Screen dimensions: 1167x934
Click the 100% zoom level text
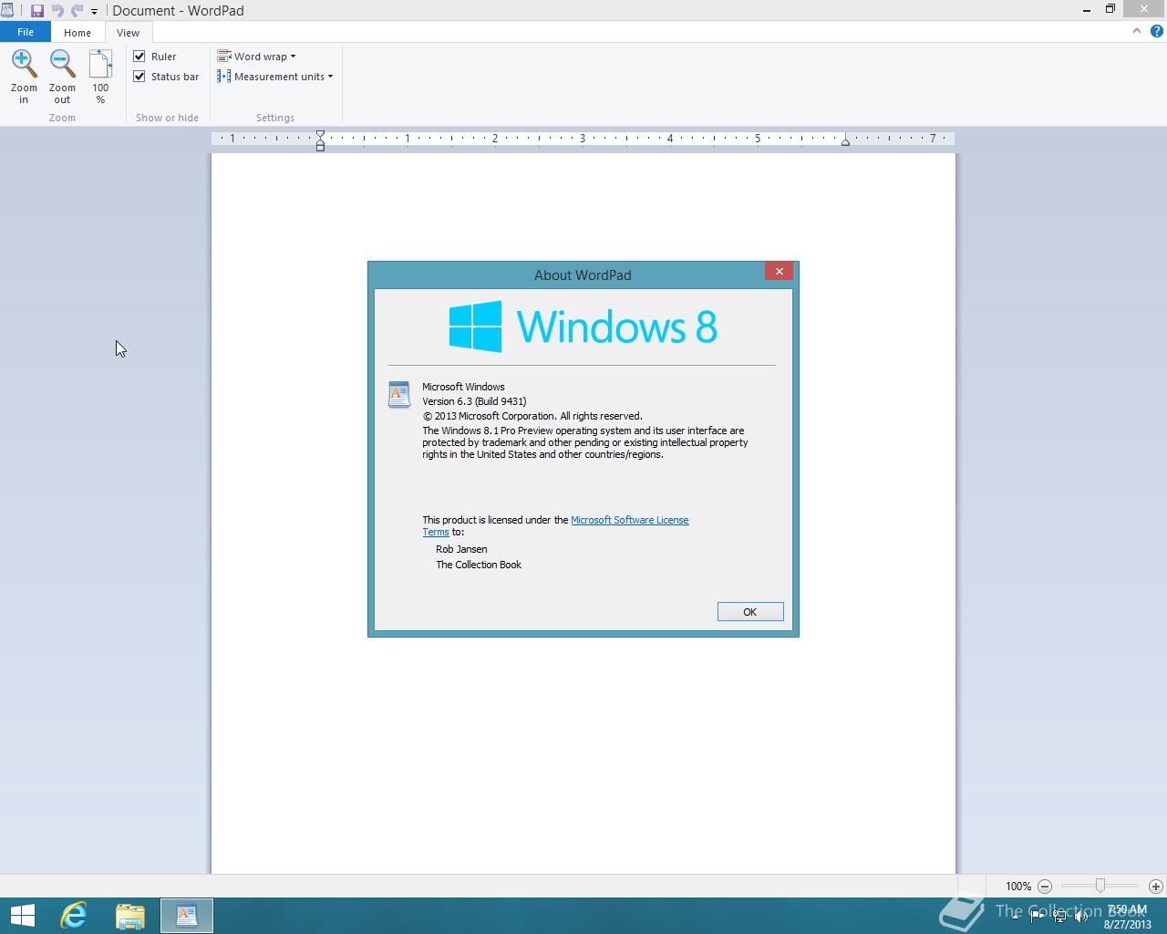pyautogui.click(x=1018, y=887)
